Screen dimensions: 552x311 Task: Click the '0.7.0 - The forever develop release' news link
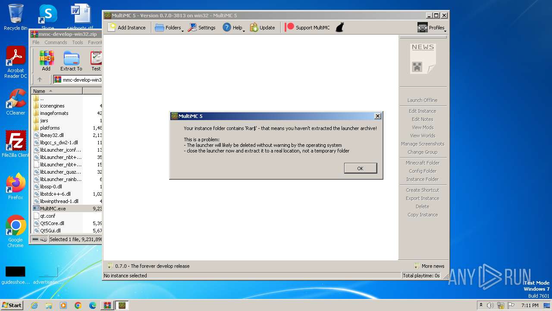(x=148, y=266)
